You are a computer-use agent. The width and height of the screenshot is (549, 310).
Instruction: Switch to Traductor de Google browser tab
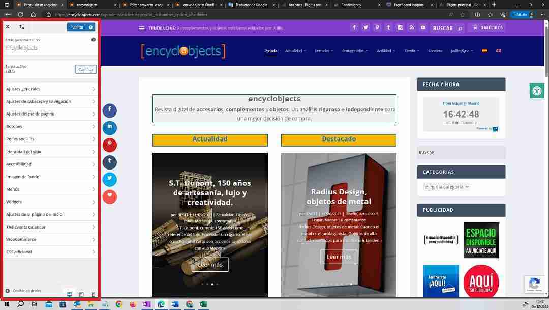pos(252,5)
